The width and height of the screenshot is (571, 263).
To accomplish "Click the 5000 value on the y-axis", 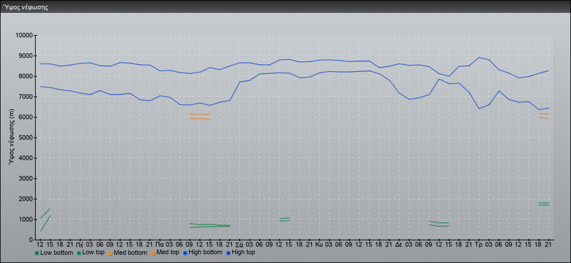I will point(25,137).
